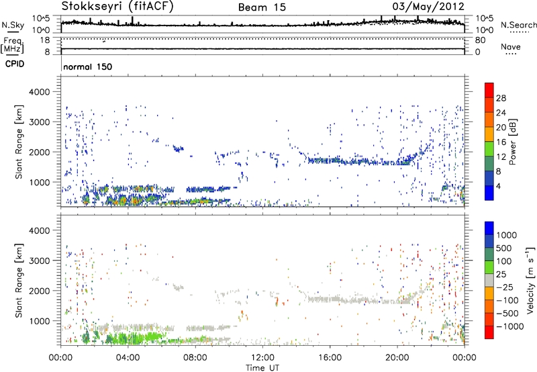Click the 'N.Search' legend label
This screenshot has height=372, width=537.
pos(518,25)
